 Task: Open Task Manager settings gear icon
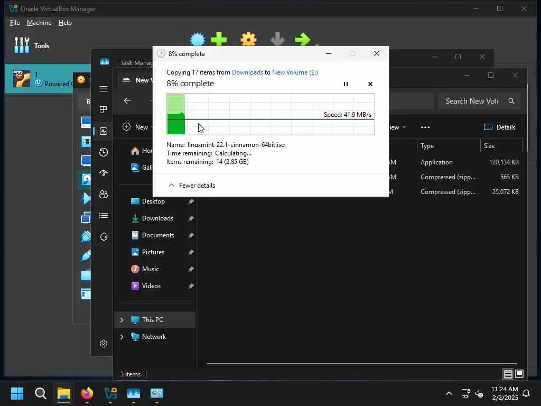click(x=104, y=344)
